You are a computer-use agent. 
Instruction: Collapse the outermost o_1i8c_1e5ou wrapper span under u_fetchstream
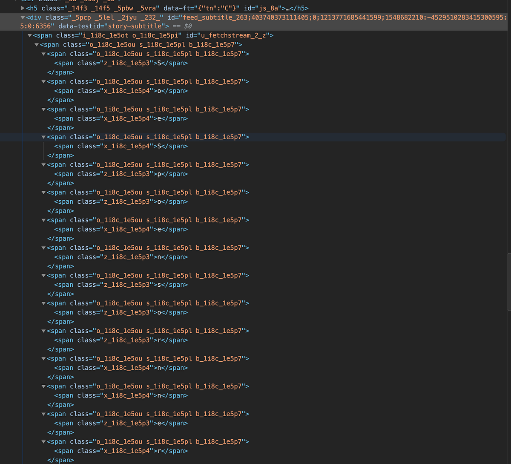click(x=37, y=45)
